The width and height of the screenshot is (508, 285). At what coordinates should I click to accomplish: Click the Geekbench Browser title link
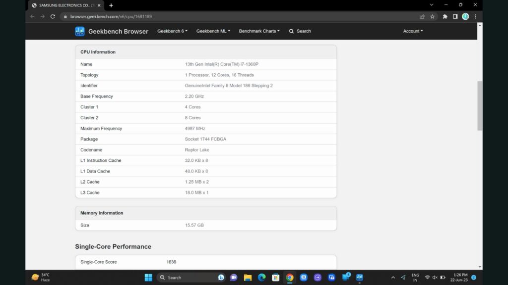(x=118, y=31)
